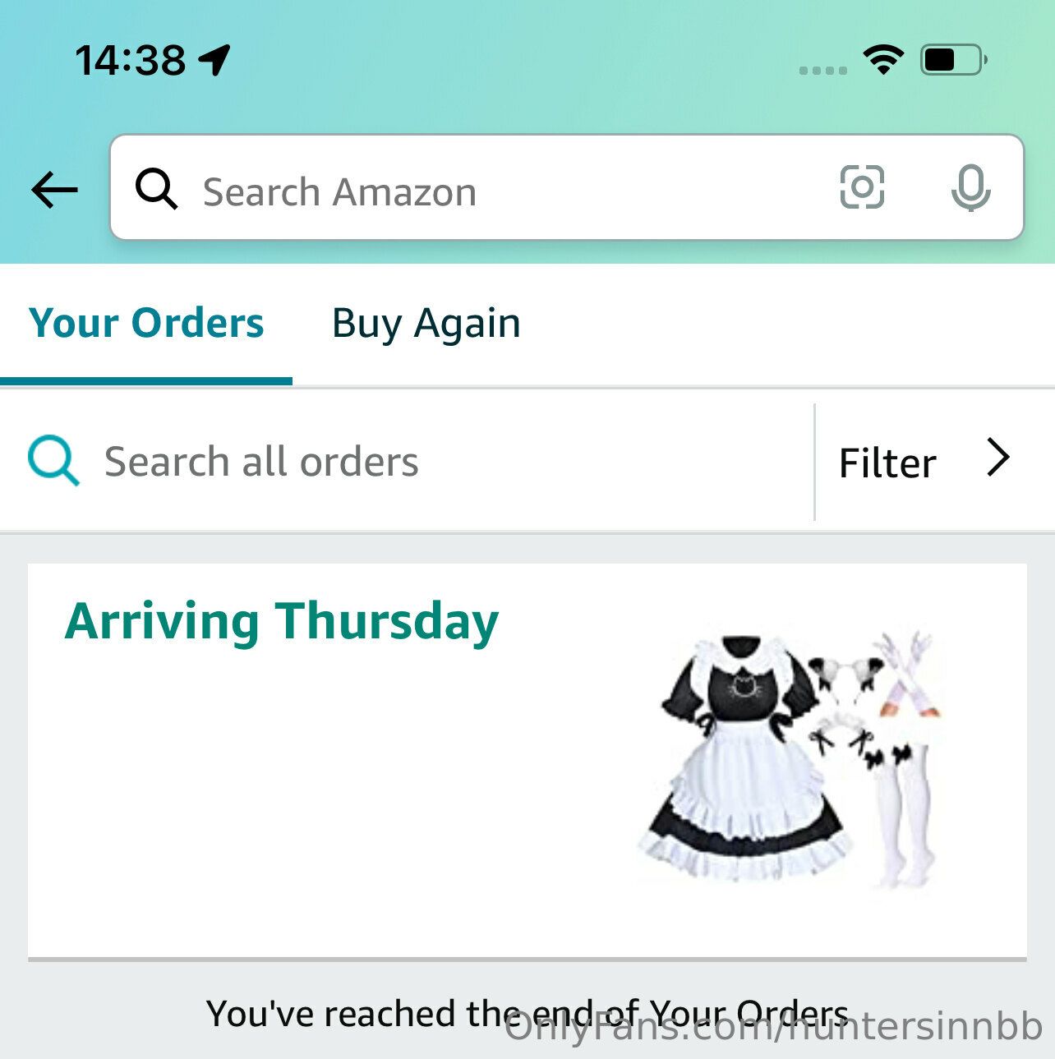Tap the end of Your Orders message

tap(527, 1013)
